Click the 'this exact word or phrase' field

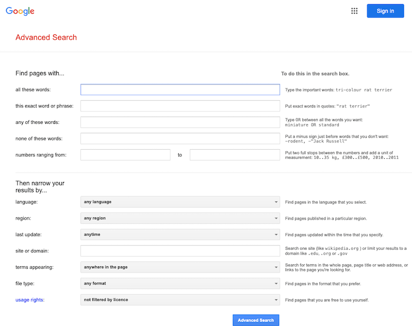(x=180, y=106)
